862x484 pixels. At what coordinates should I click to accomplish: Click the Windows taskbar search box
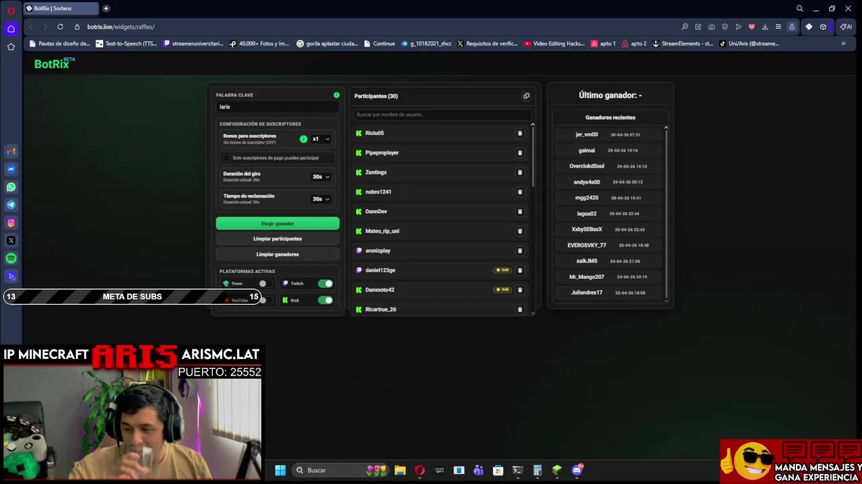[341, 470]
